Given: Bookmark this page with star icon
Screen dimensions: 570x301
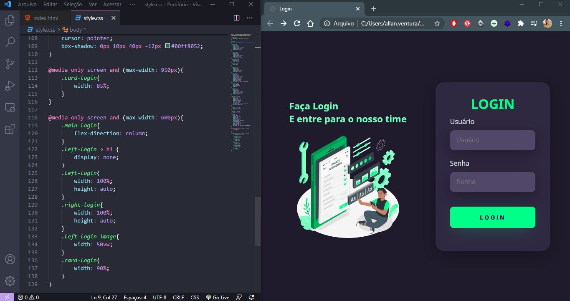Looking at the screenshot, I should coord(437,23).
